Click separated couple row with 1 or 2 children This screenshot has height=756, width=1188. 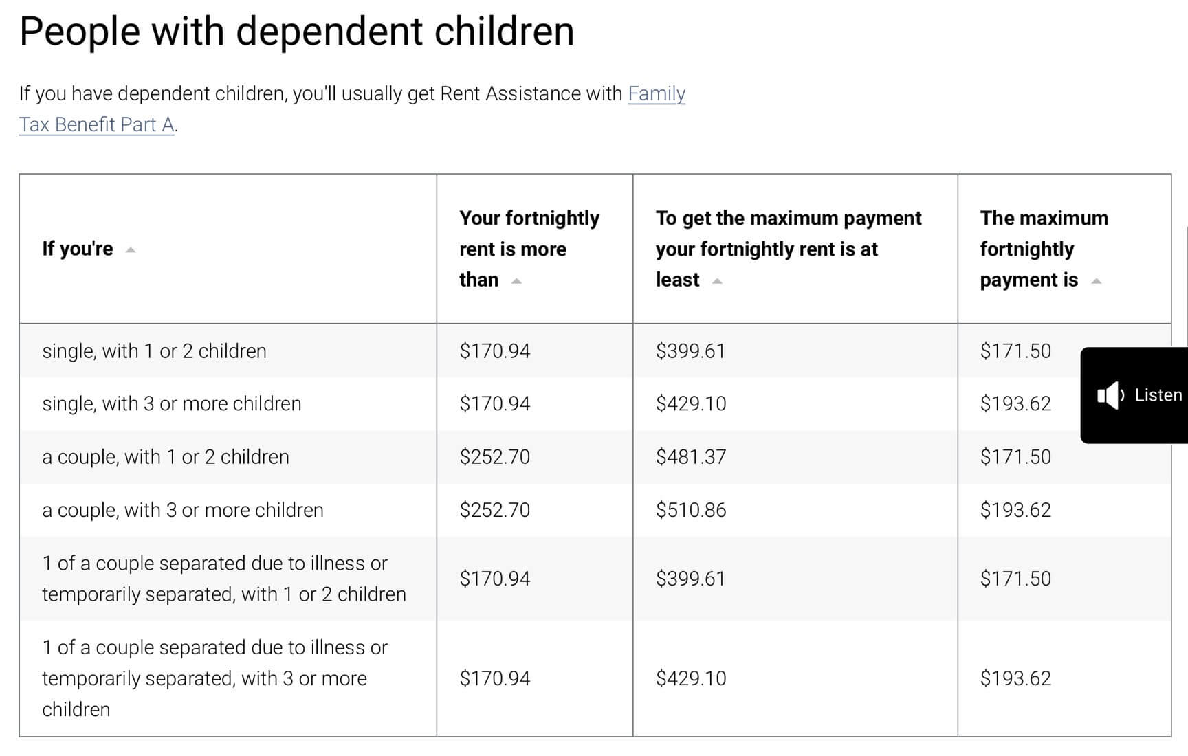pyautogui.click(x=223, y=579)
